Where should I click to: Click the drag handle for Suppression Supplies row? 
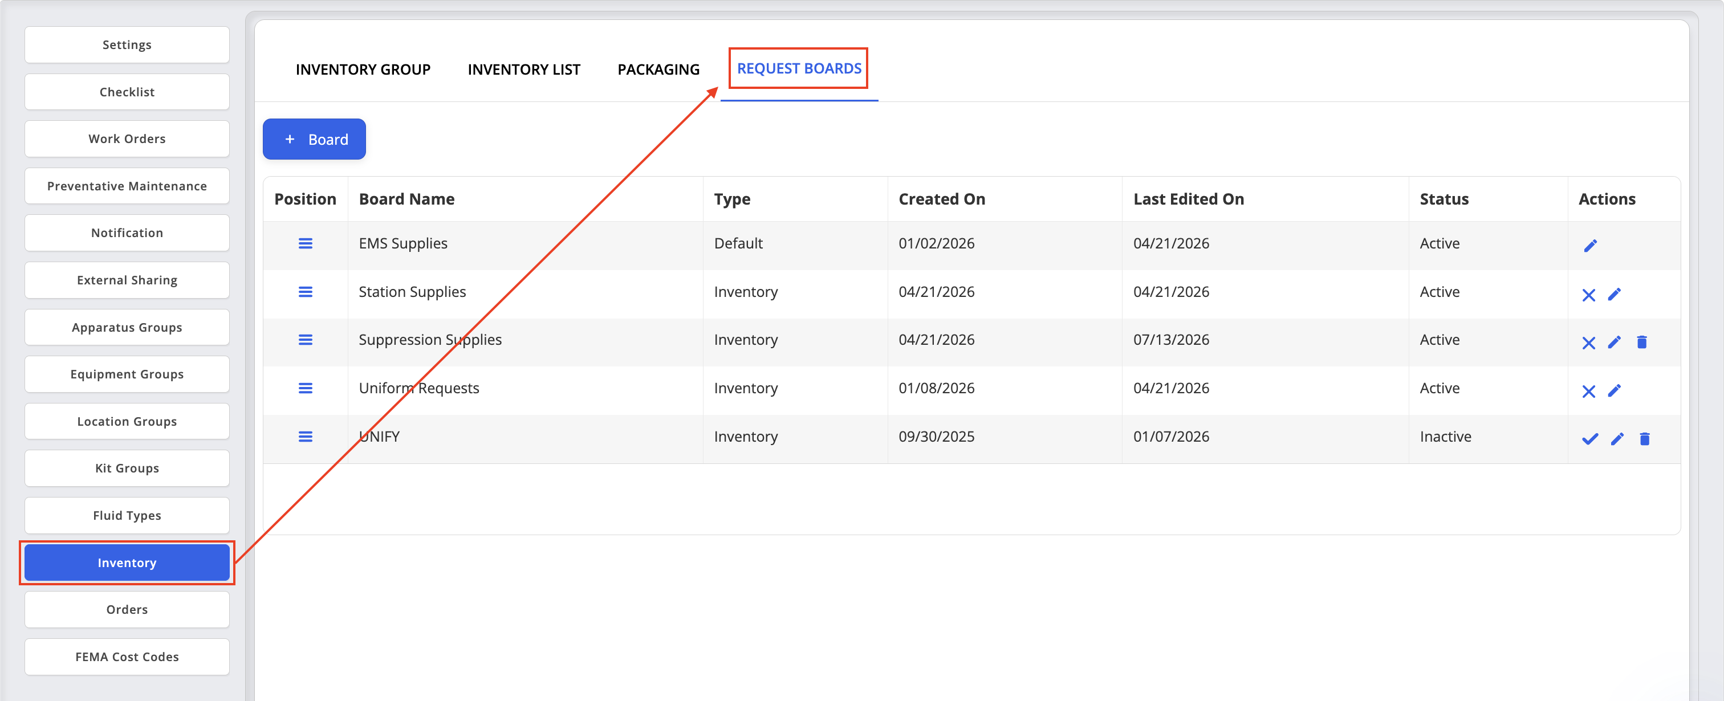point(305,340)
